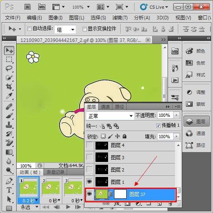Go to next animation frame
Screen dimensions: 213x213
click(78, 207)
